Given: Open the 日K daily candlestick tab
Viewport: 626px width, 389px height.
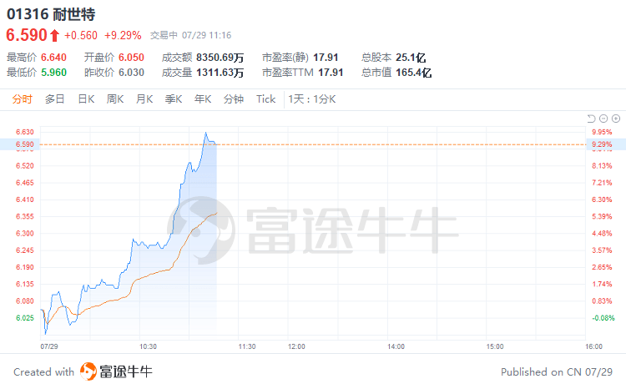Looking at the screenshot, I should click(x=86, y=99).
